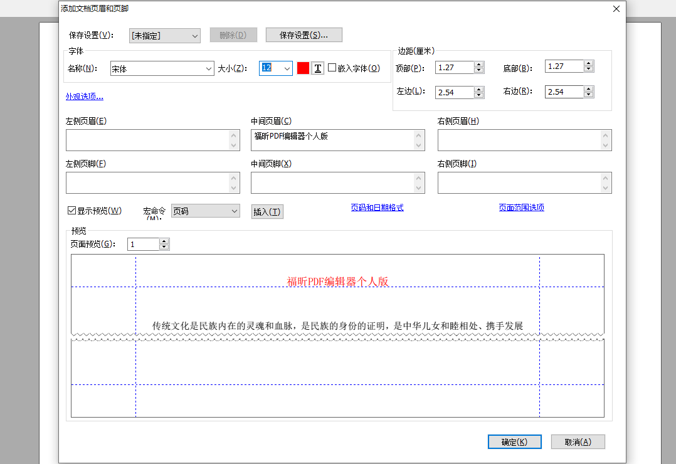Increase 顶部 margin with the up stepper

tap(479, 64)
